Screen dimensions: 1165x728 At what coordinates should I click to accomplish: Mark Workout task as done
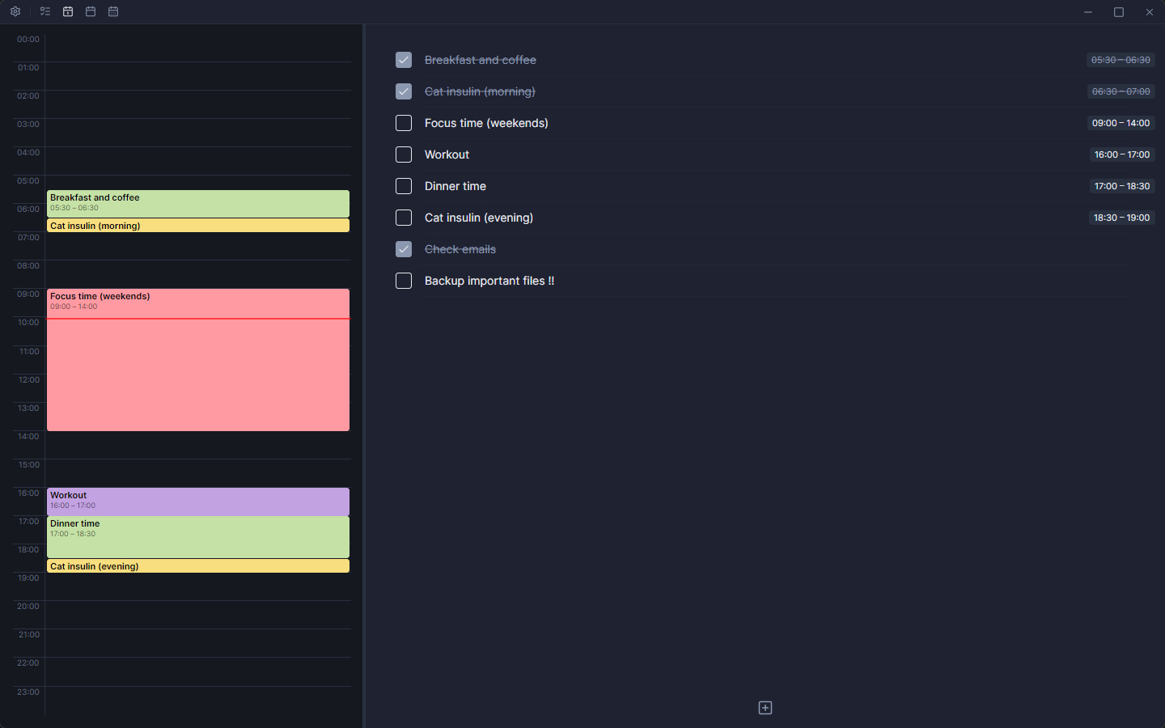click(x=404, y=154)
